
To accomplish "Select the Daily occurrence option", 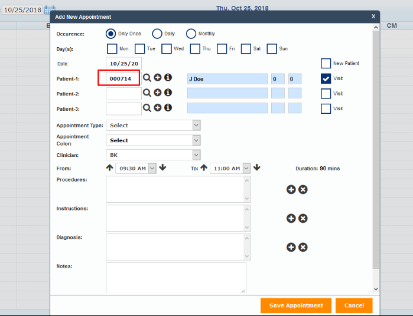I will (x=157, y=34).
